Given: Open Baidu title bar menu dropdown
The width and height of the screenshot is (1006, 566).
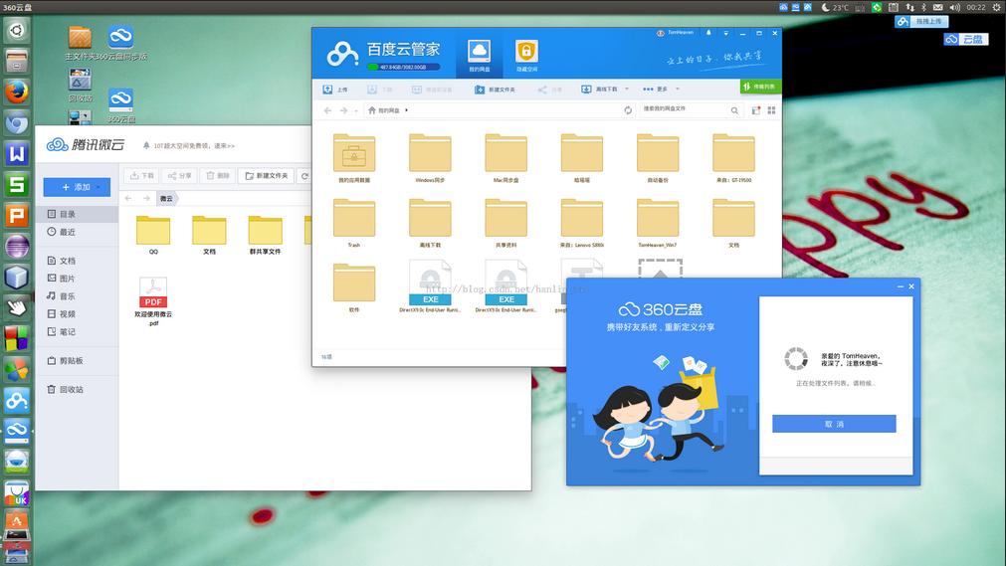Looking at the screenshot, I should (x=726, y=33).
